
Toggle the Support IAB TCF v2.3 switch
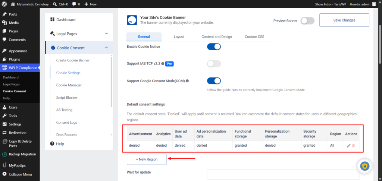(x=214, y=64)
